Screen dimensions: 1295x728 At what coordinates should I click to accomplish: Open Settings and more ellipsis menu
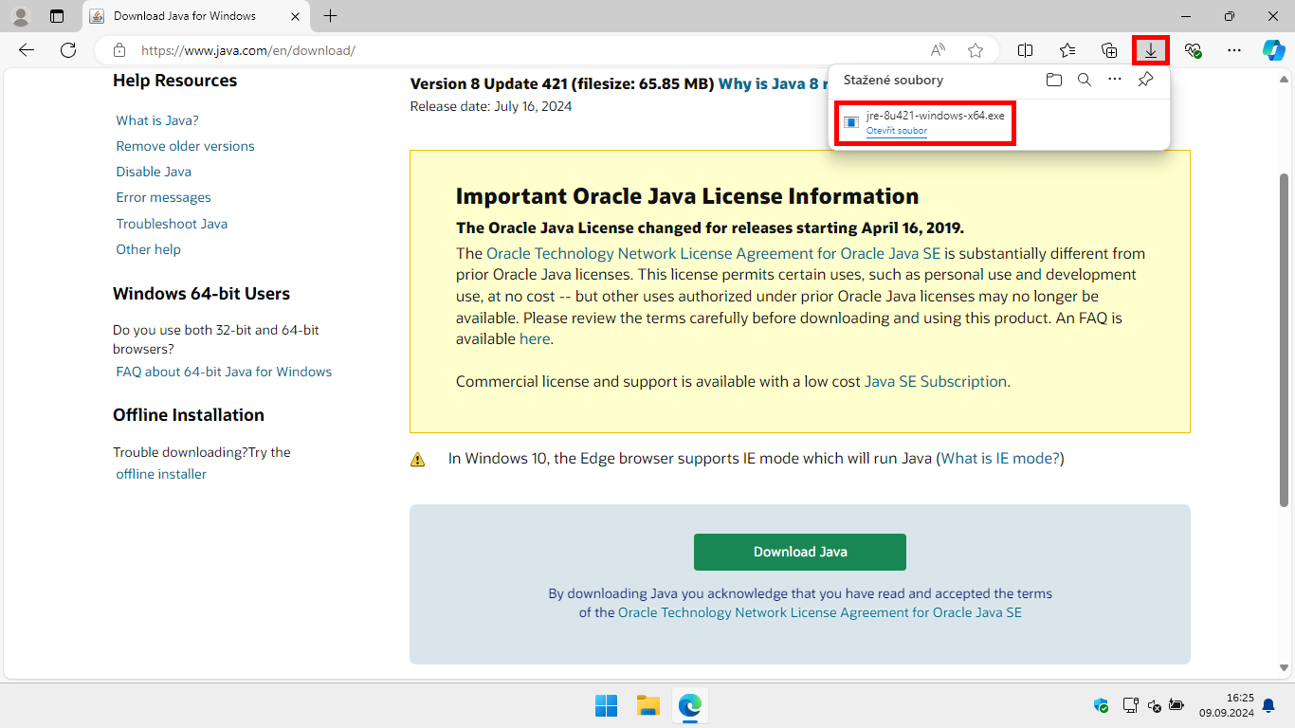(x=1233, y=50)
